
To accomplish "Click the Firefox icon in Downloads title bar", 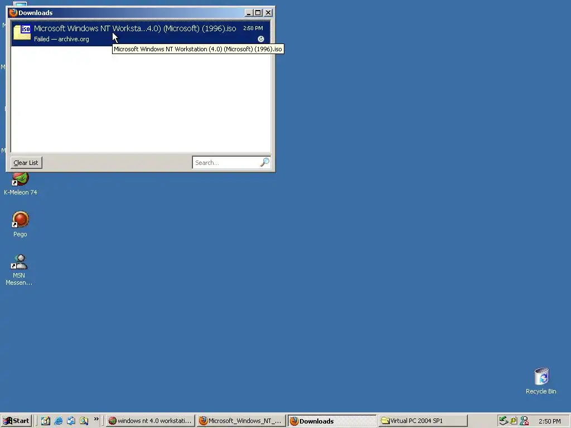I will (13, 13).
